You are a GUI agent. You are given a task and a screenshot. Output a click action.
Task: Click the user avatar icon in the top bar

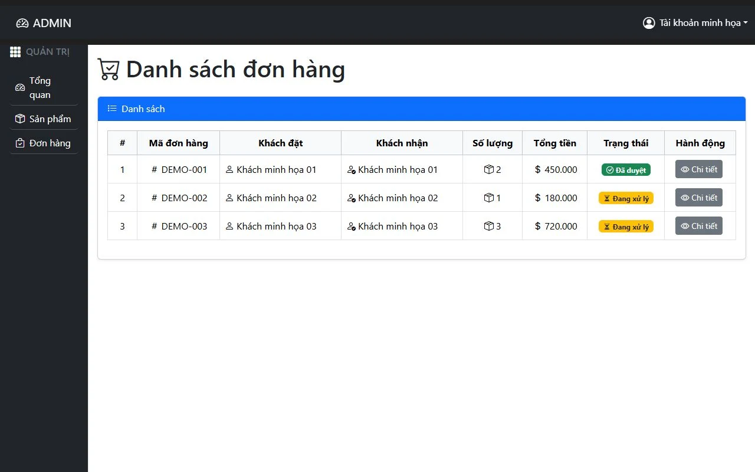click(649, 23)
